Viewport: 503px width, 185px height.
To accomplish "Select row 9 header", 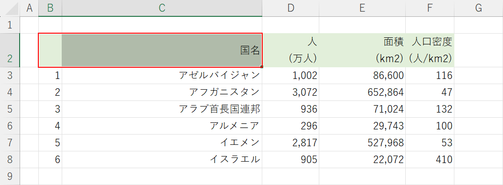I will coord(10,176).
